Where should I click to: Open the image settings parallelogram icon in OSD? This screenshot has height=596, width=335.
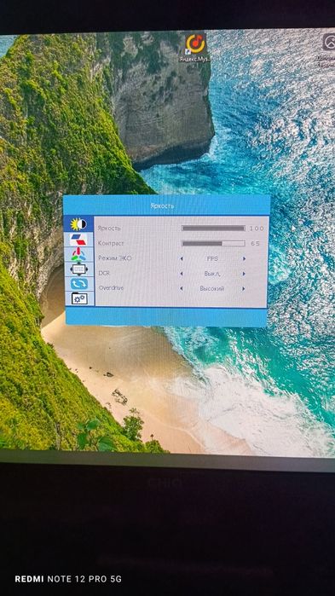(79, 240)
